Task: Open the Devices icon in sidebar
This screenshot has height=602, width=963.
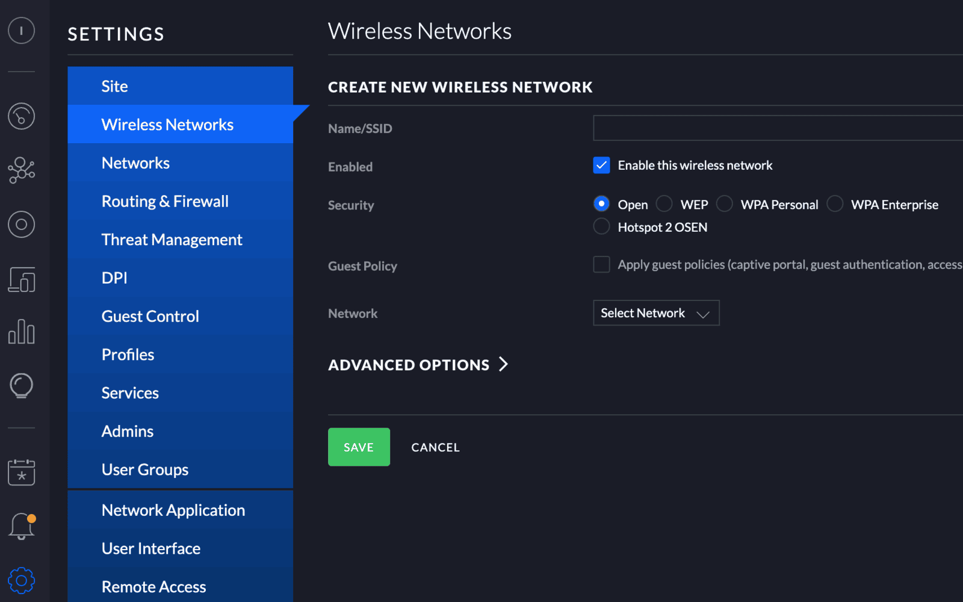Action: [21, 225]
